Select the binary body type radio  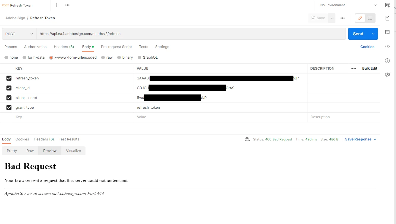point(119,57)
